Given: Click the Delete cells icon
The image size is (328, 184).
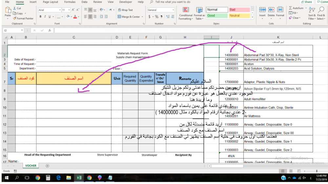Looking at the screenshot, I should [x=271, y=9].
